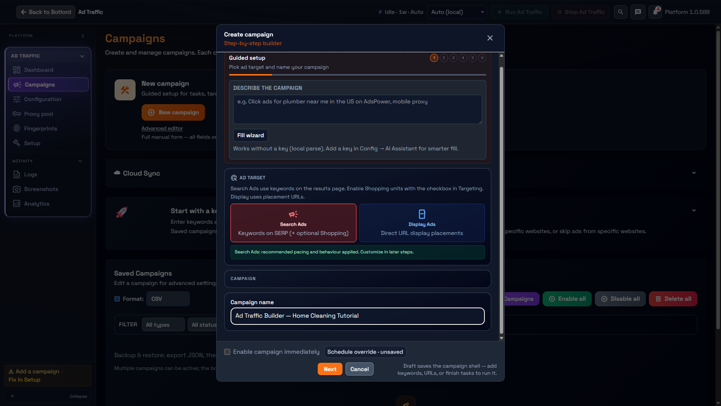This screenshot has width=721, height=406.
Task: Jump to wizard step 4
Action: click(463, 58)
